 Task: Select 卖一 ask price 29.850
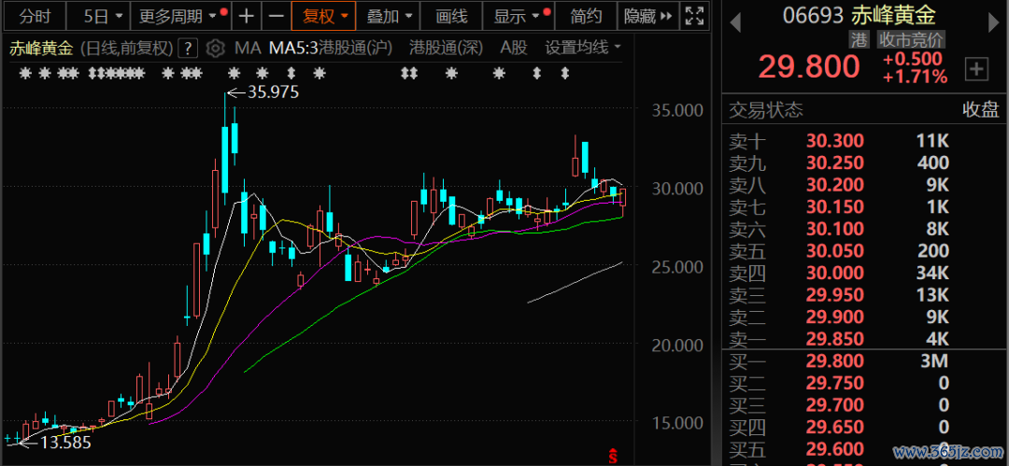tap(834, 339)
